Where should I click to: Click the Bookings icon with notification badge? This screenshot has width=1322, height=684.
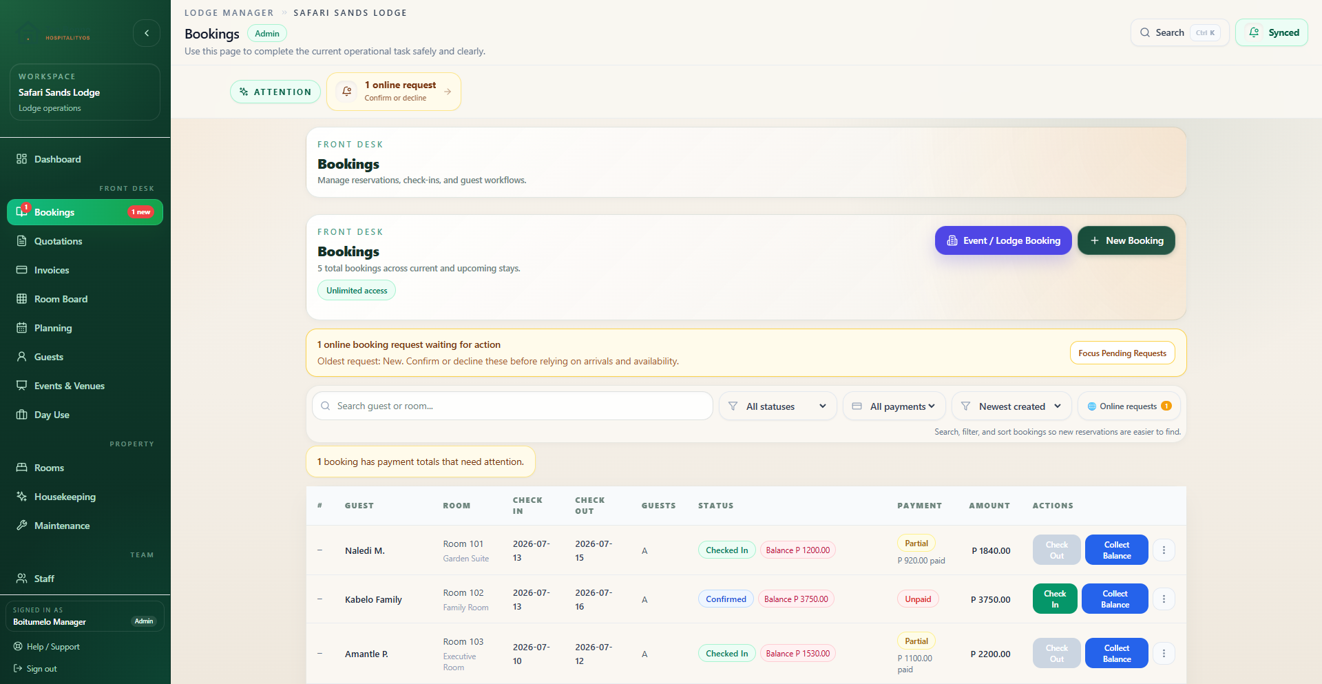coord(22,211)
